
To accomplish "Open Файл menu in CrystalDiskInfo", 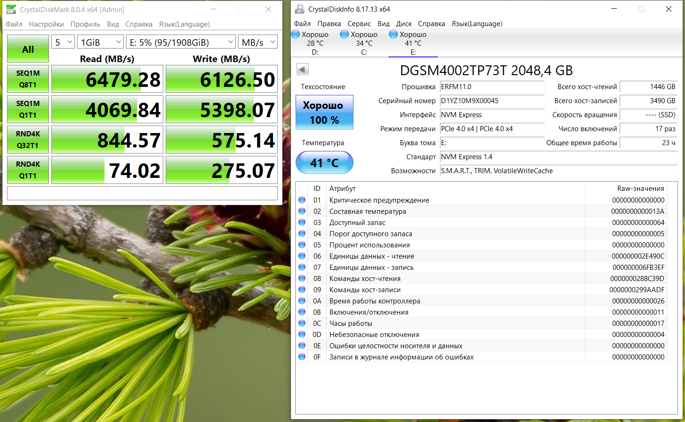I will point(302,24).
